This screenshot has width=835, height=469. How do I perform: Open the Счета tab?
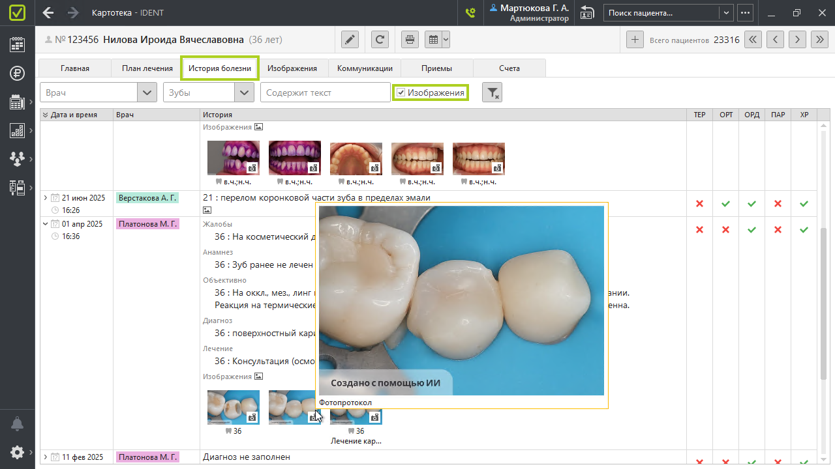point(509,68)
